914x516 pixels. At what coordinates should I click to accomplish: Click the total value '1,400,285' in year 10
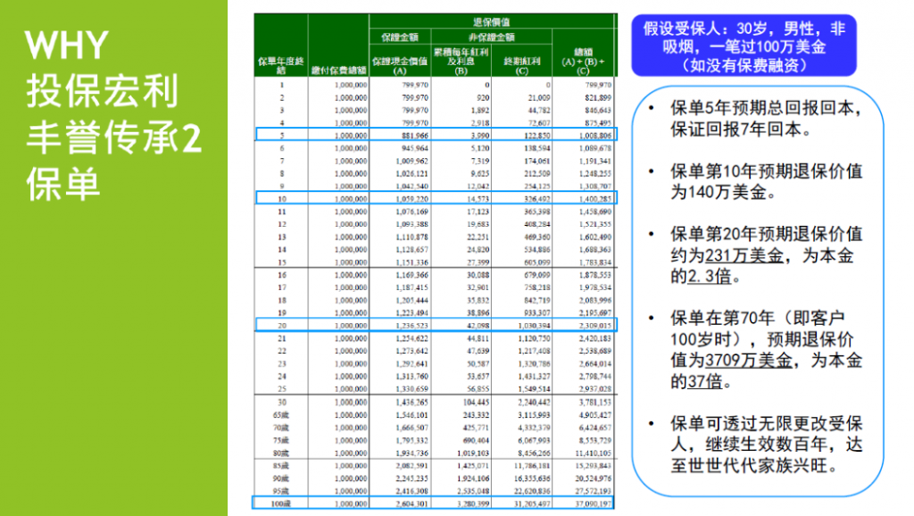point(595,199)
